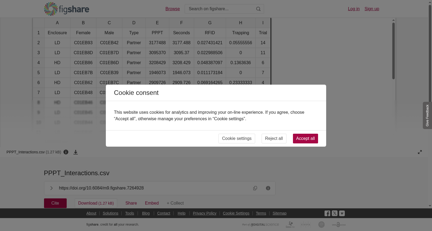The height and width of the screenshot is (231, 432).
Task: Open figshare X (Twitter) page
Action: click(335, 213)
